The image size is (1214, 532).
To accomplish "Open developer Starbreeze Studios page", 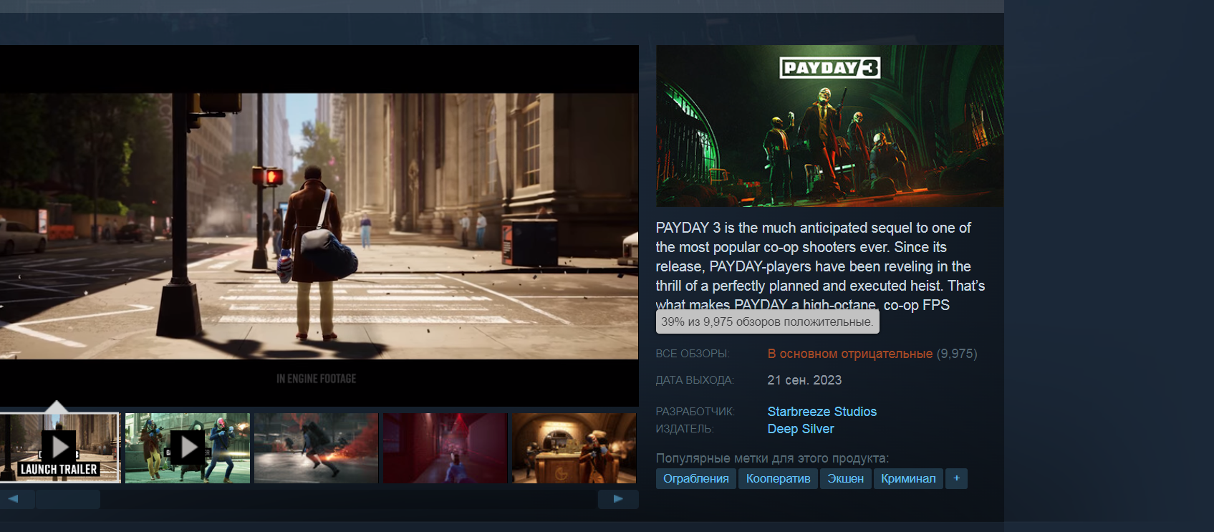I will (x=822, y=412).
